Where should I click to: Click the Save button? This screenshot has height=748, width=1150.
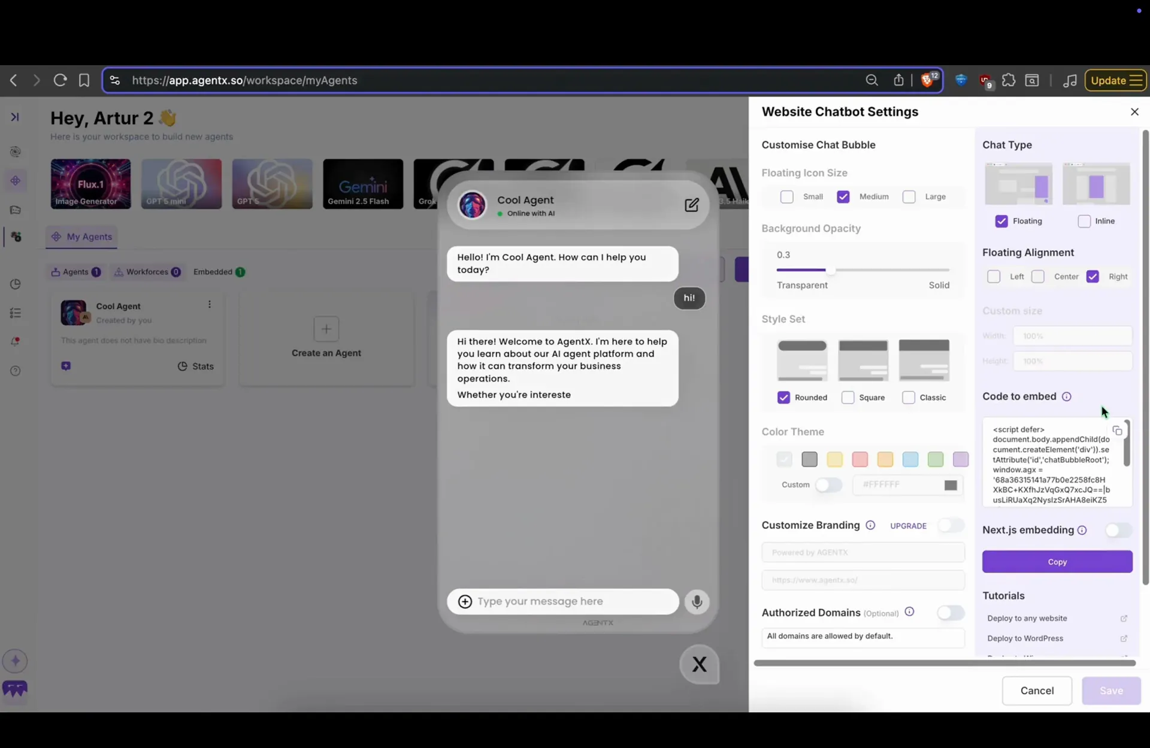(x=1111, y=691)
